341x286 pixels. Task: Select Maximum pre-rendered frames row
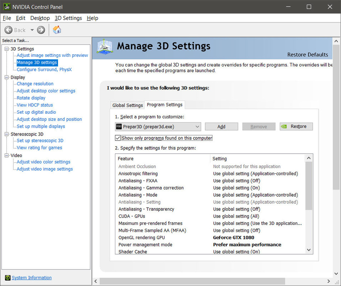pyautogui.click(x=210, y=223)
